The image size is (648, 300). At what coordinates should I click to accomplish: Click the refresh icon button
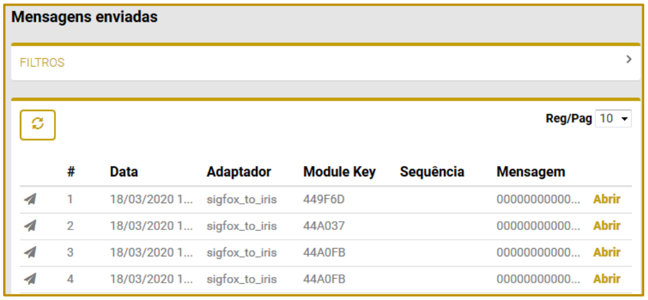38,124
